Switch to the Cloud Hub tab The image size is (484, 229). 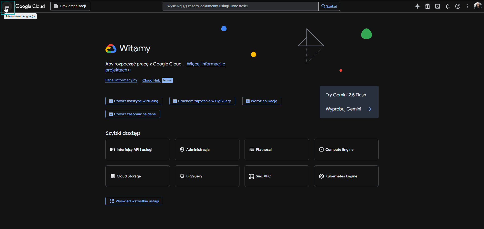151,80
